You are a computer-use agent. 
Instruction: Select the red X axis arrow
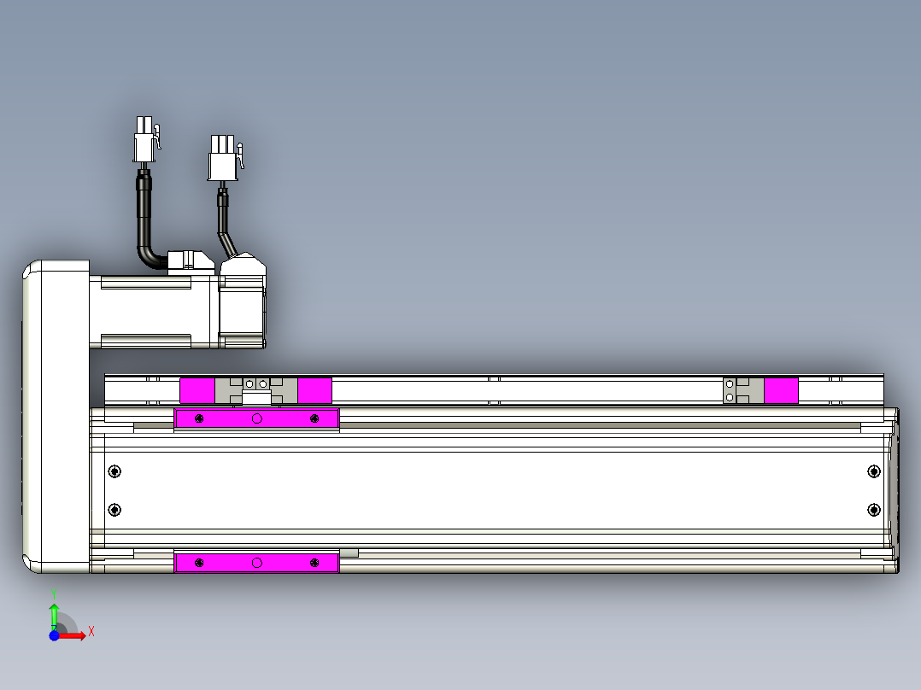click(73, 635)
